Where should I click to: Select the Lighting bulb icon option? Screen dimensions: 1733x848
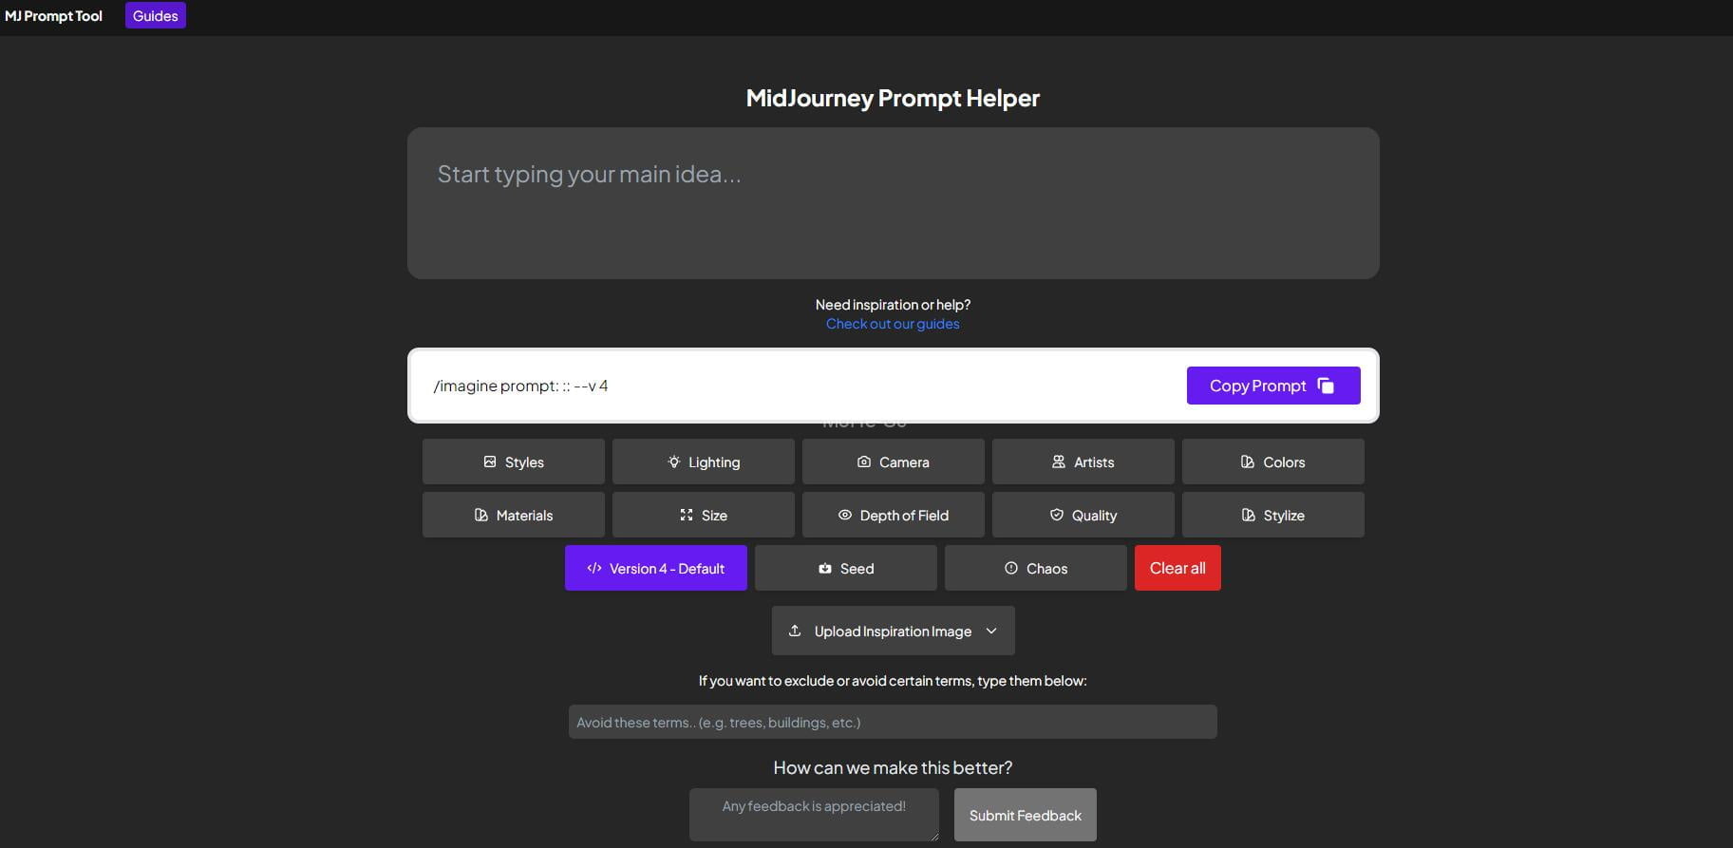[703, 462]
